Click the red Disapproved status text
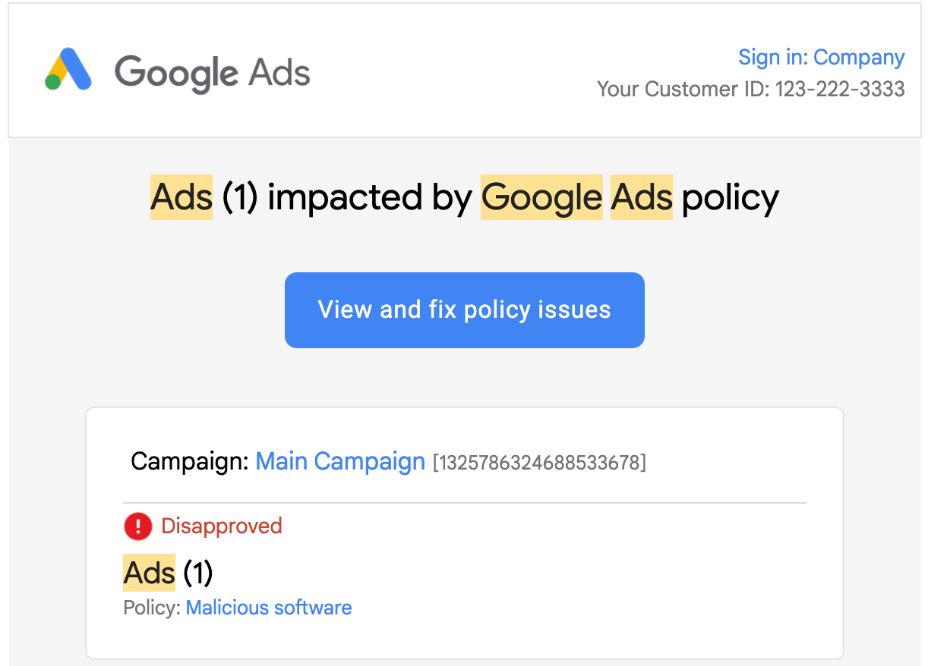This screenshot has height=666, width=928. [222, 526]
